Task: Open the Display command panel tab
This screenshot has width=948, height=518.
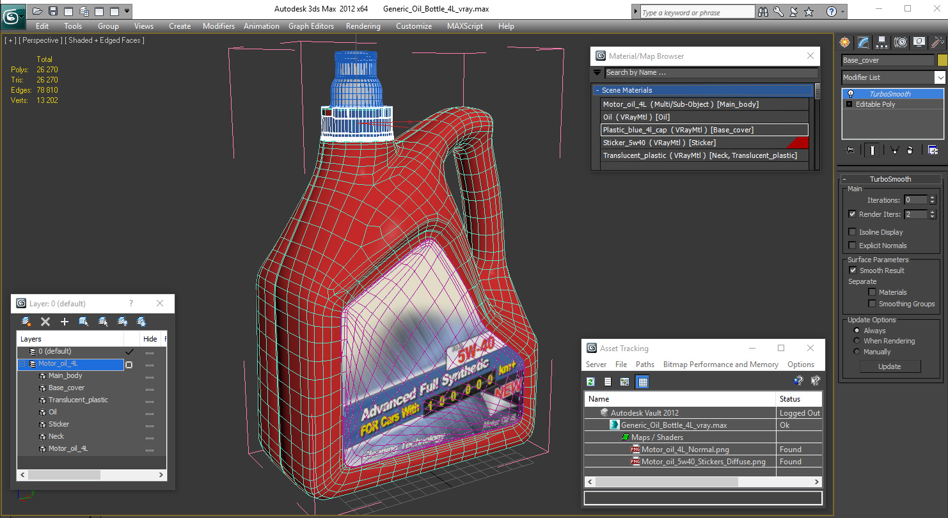Action: click(919, 42)
